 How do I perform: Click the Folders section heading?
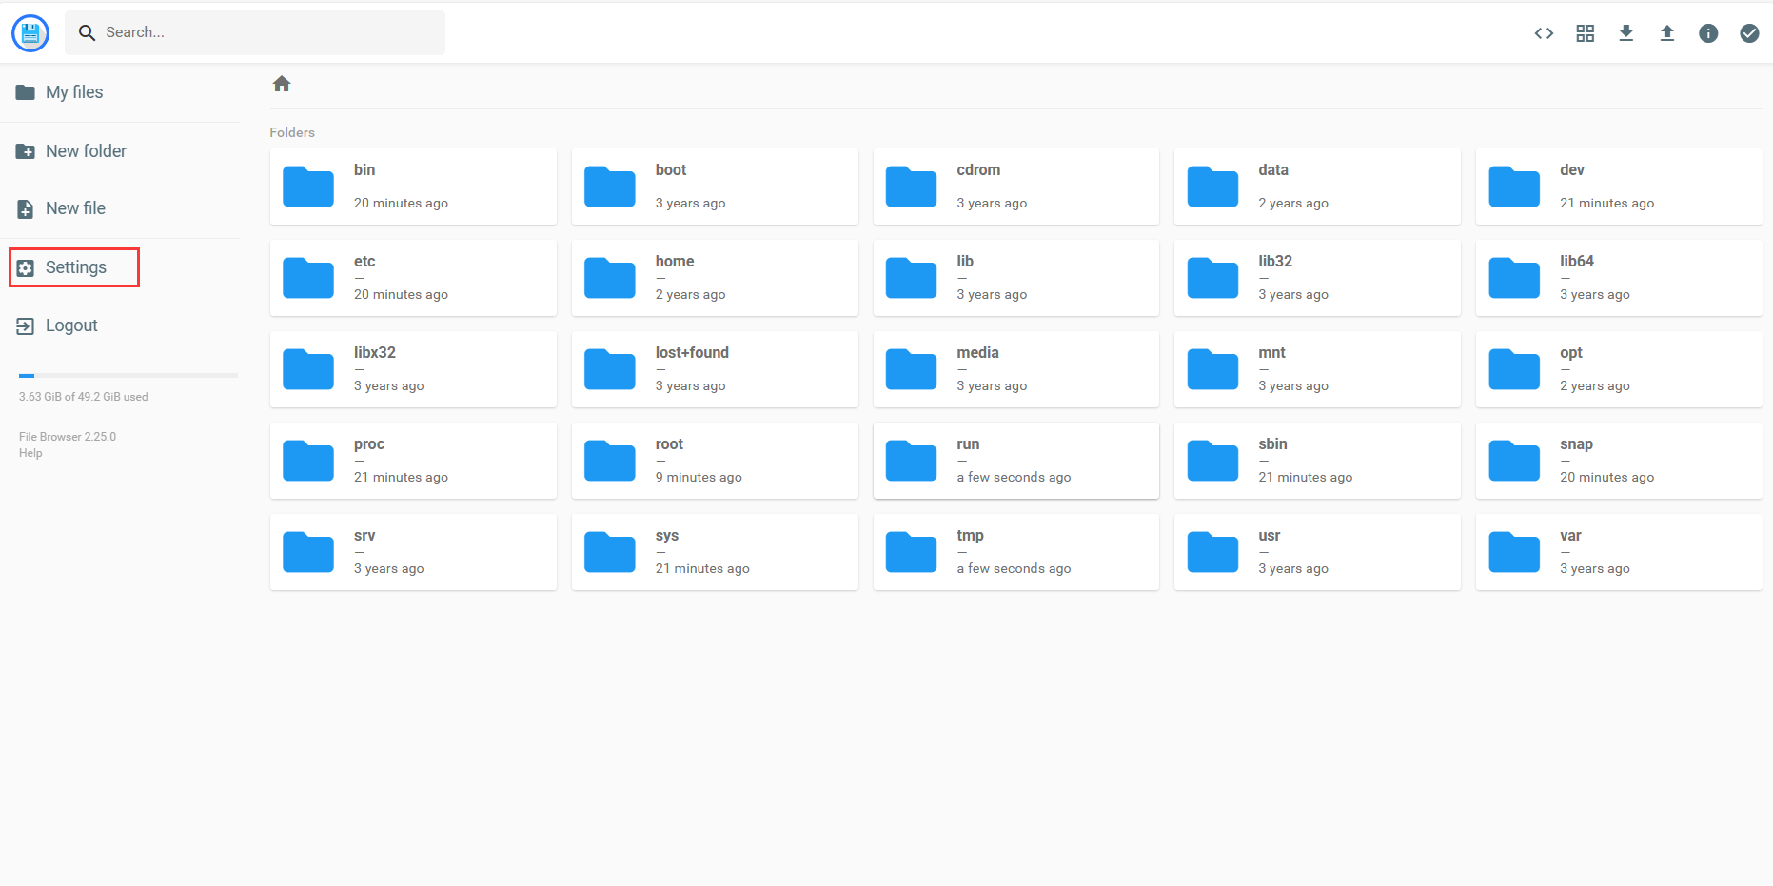(292, 132)
